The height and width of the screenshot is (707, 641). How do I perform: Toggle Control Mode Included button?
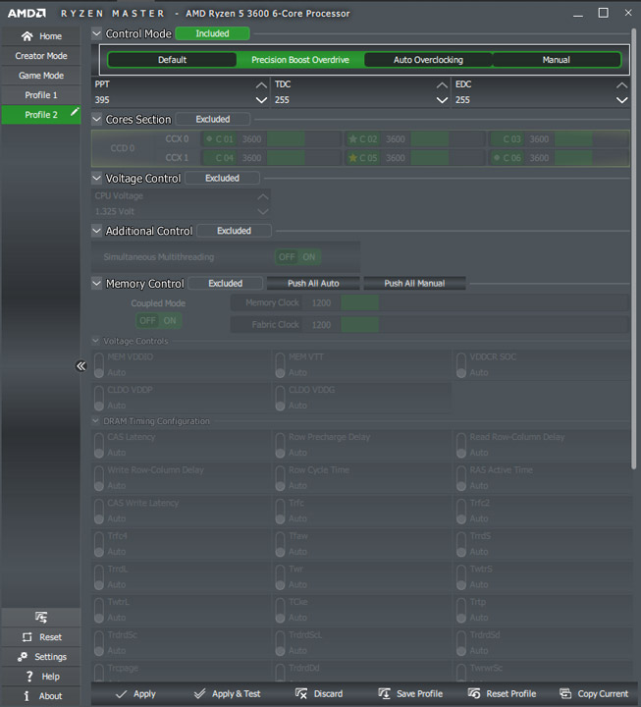pyautogui.click(x=212, y=33)
